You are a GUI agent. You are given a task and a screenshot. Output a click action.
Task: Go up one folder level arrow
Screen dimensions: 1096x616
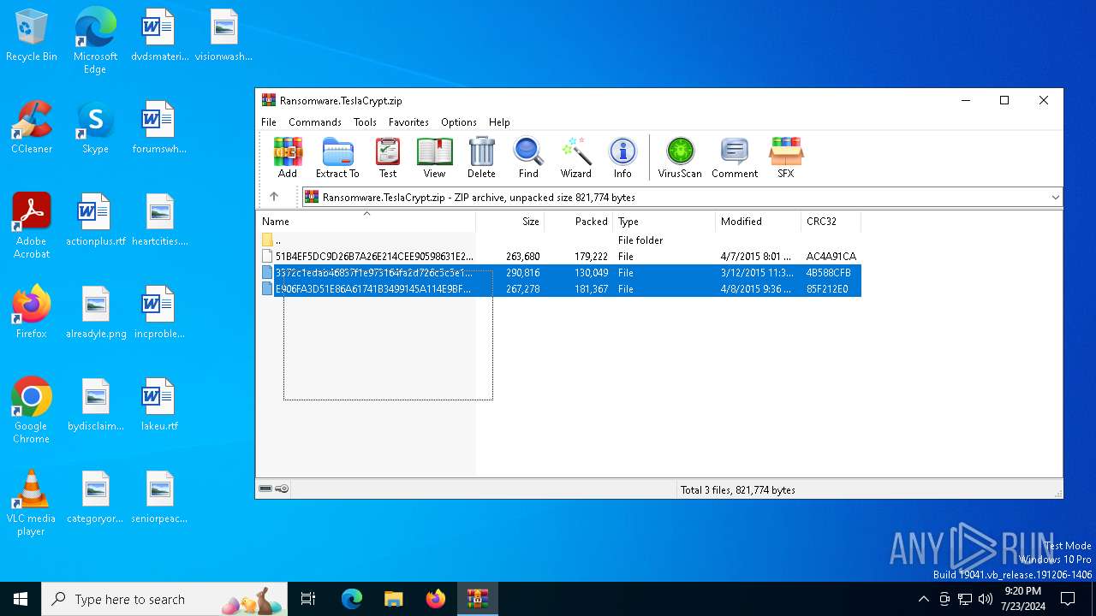coord(274,197)
